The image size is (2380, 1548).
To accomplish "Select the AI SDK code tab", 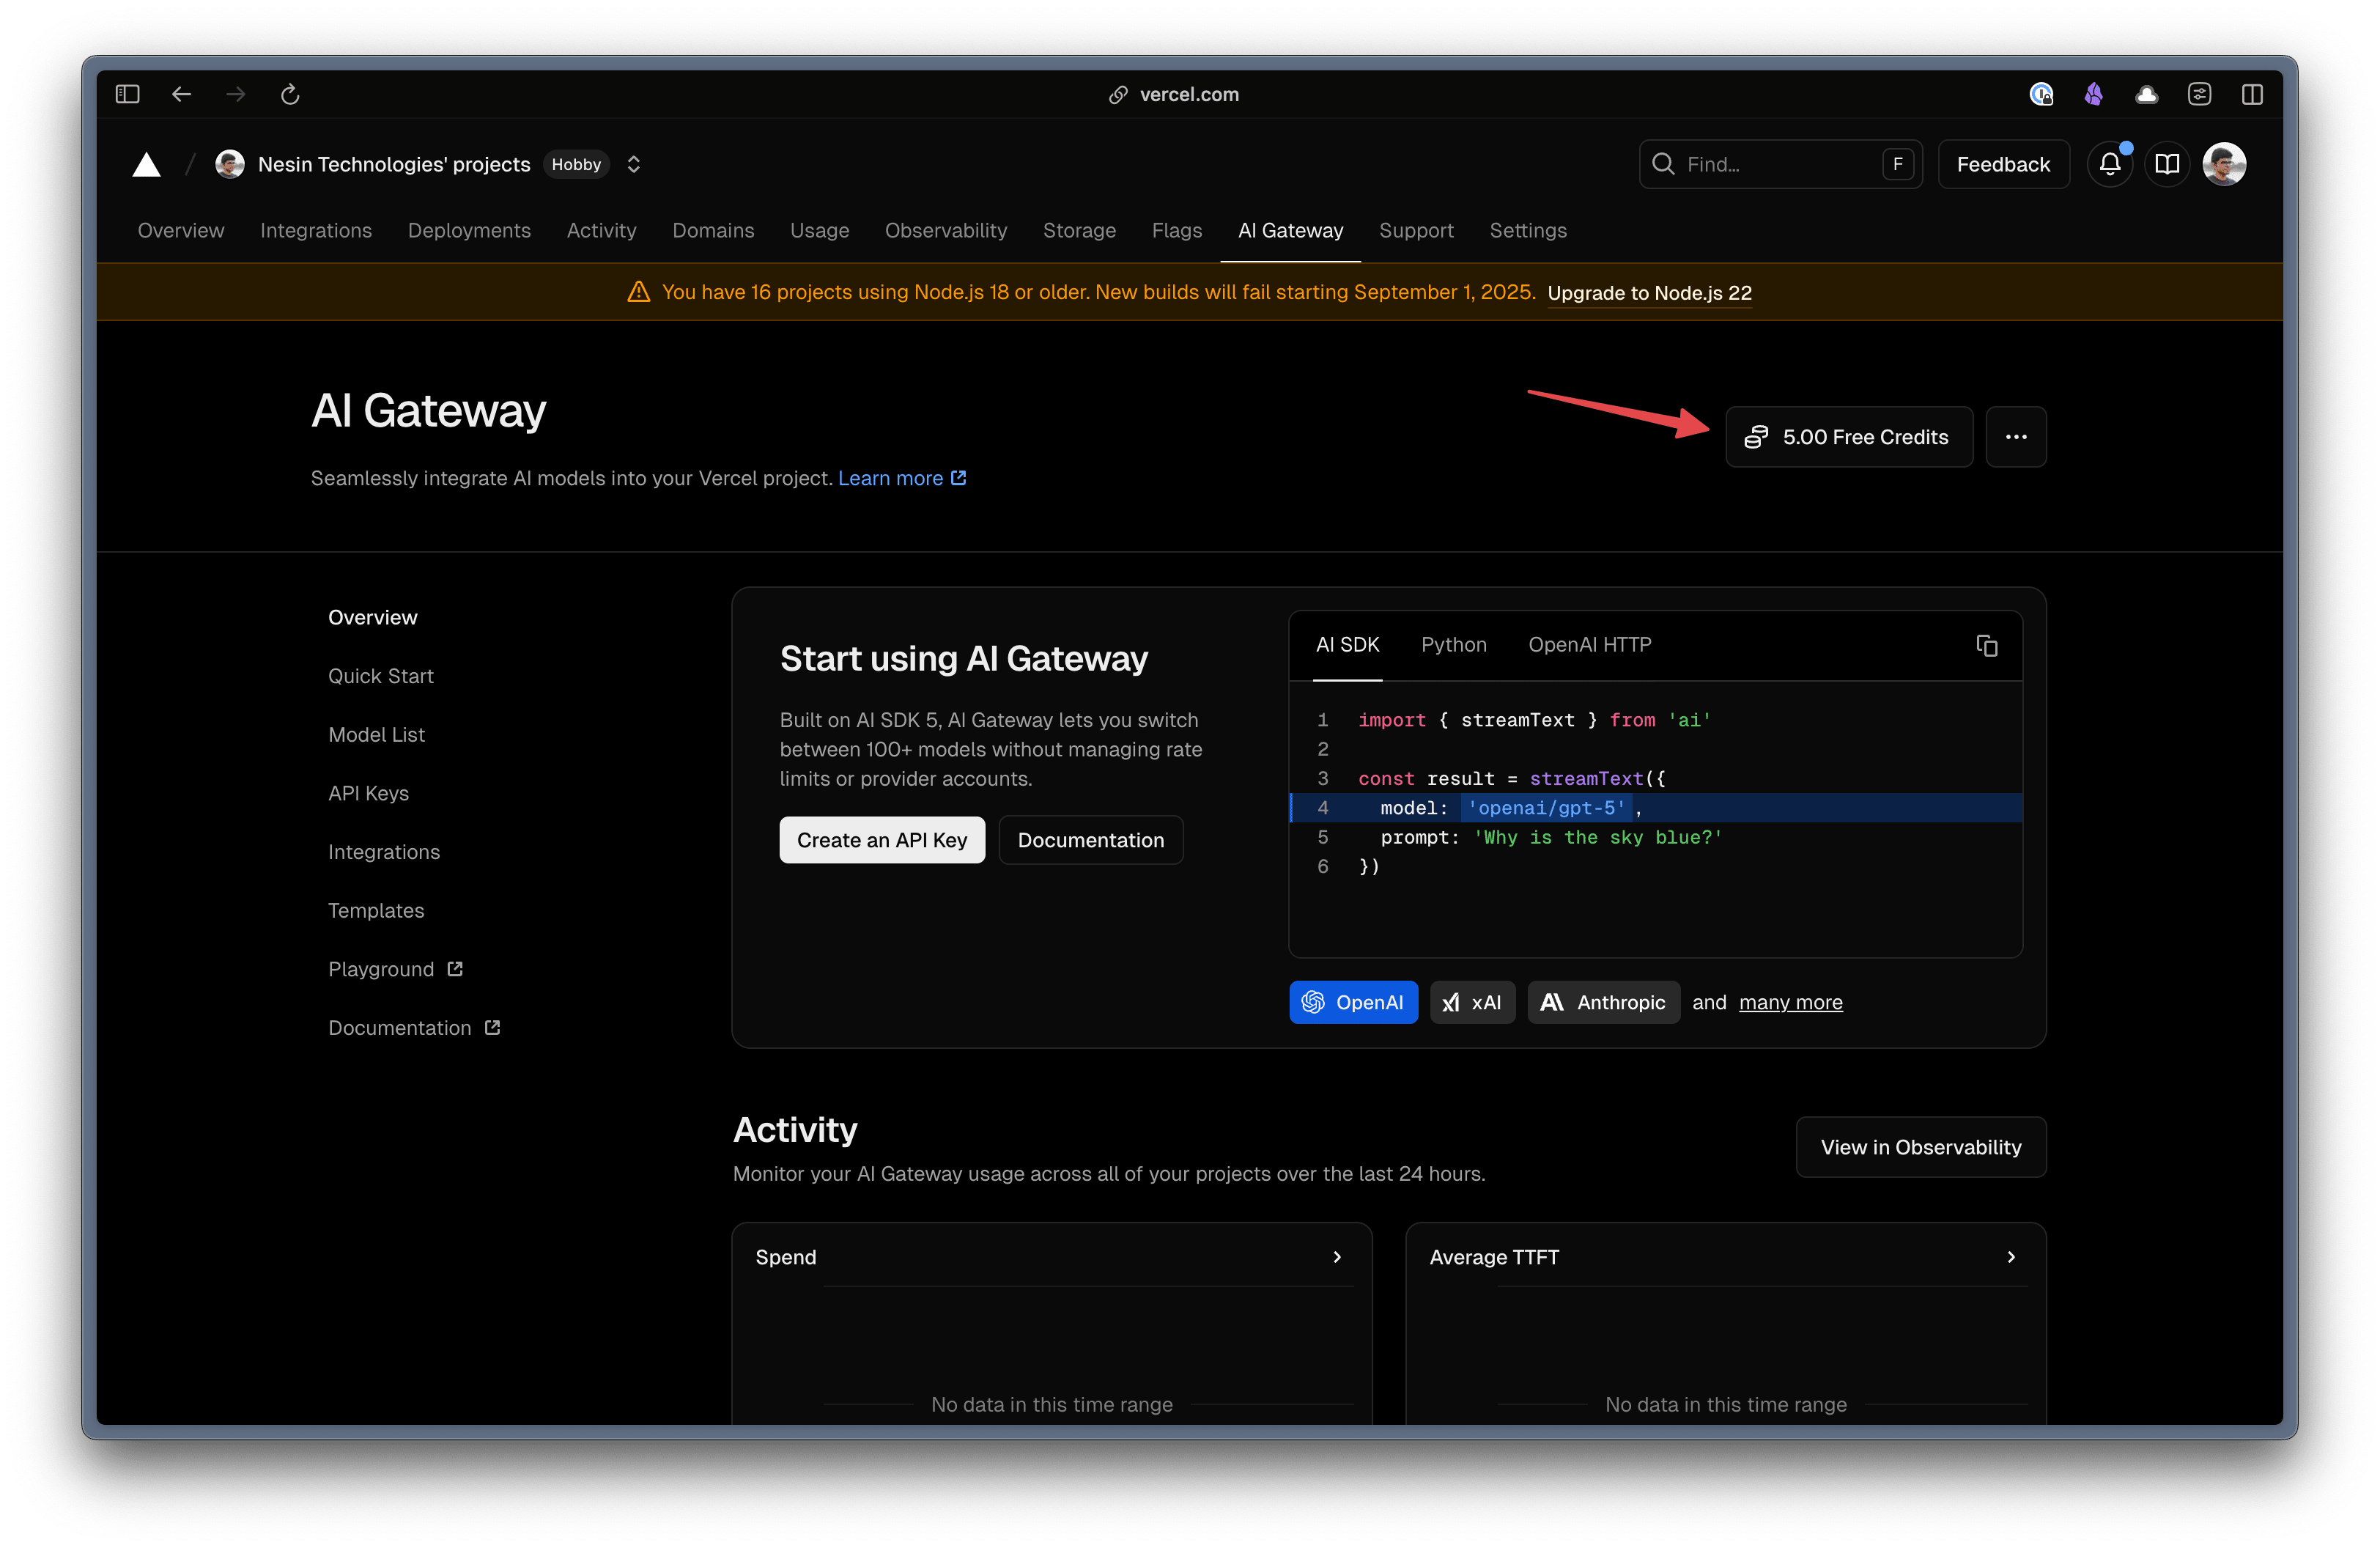I will 1347,645.
